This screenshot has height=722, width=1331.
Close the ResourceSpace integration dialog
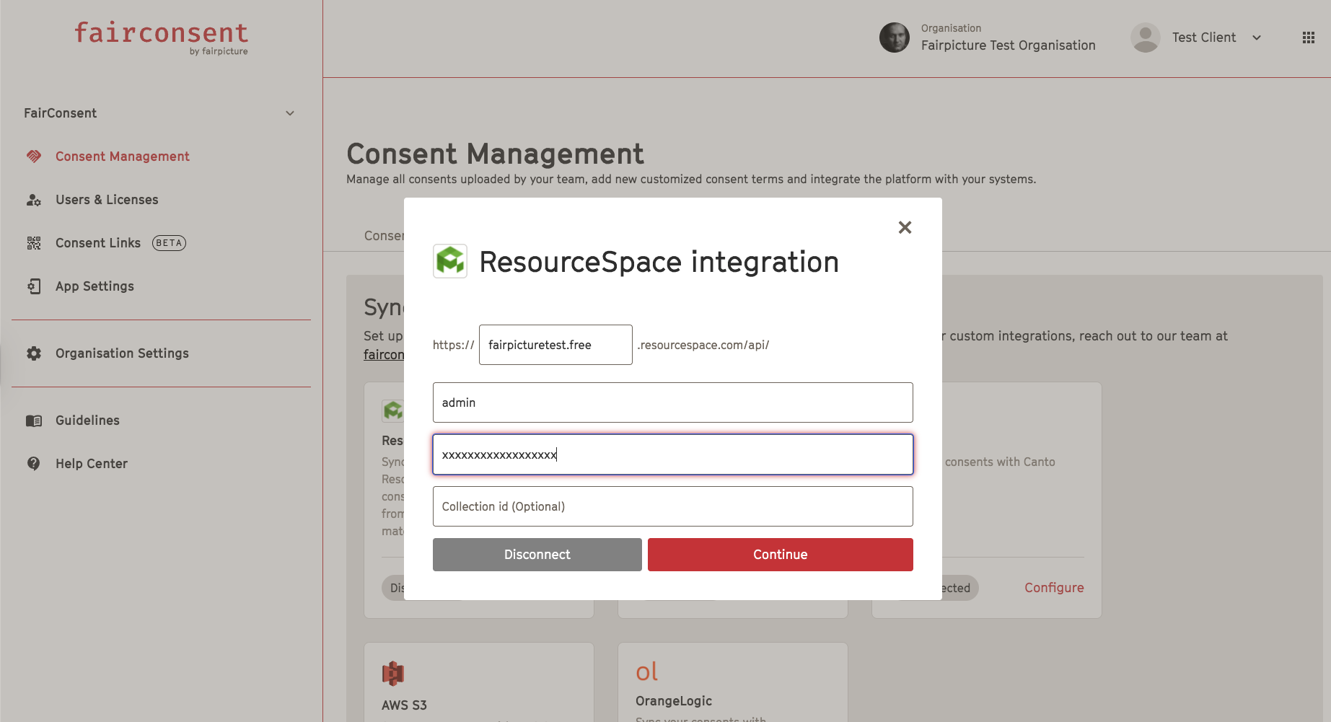pos(905,227)
